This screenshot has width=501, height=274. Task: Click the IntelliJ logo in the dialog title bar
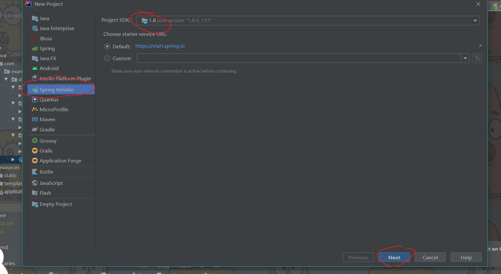tap(28, 4)
